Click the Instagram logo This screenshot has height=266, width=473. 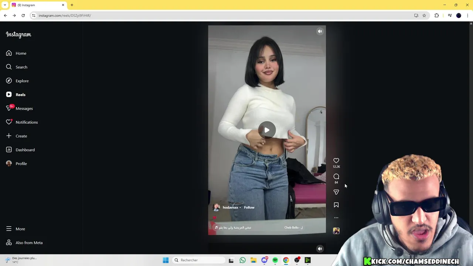[18, 34]
